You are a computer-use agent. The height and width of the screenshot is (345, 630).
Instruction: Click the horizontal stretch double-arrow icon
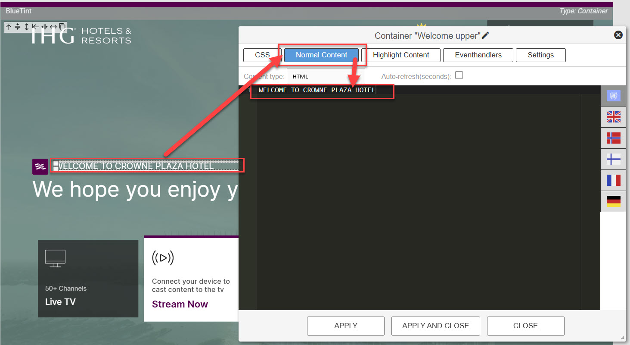coord(53,27)
